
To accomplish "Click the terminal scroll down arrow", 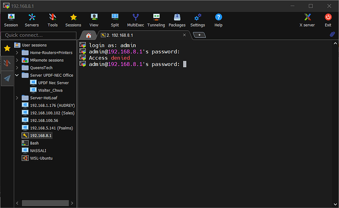I will (x=335, y=204).
